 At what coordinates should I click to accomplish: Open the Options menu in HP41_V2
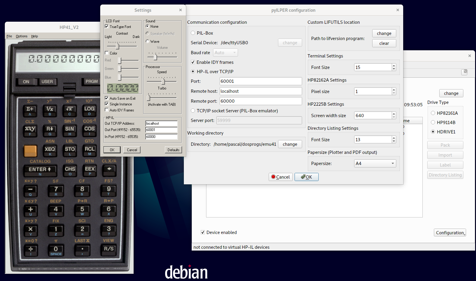point(21,36)
